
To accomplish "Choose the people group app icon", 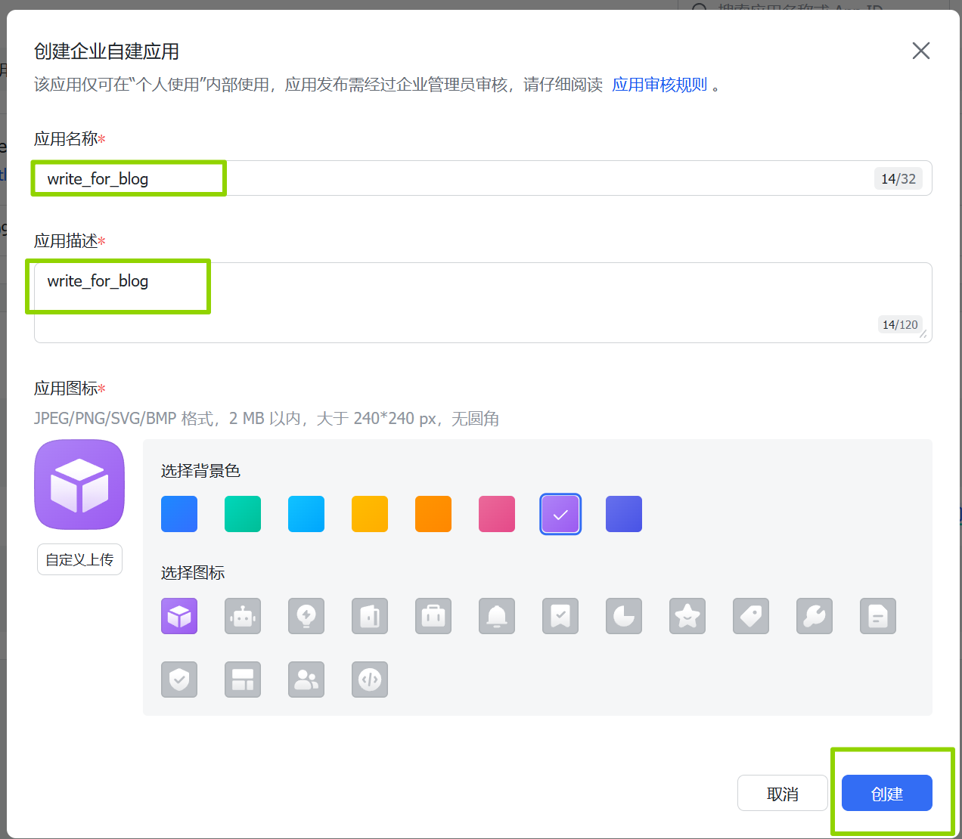I will [x=306, y=680].
